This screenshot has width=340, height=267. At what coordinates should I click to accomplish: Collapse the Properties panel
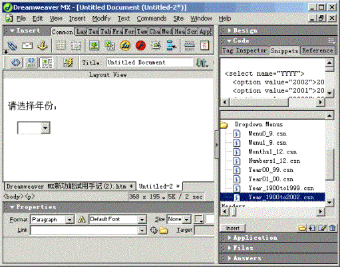[13, 207]
